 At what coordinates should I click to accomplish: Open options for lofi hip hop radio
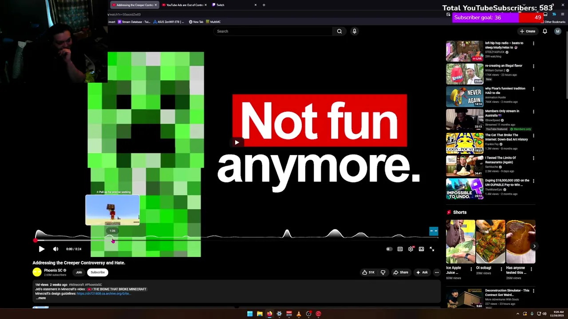coord(533,43)
